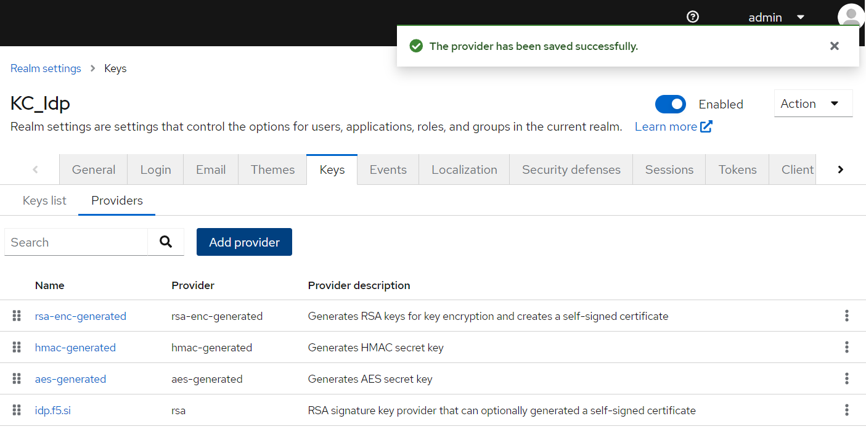Open the Security defenses tab
Screen dimensions: 866x437
pos(571,169)
